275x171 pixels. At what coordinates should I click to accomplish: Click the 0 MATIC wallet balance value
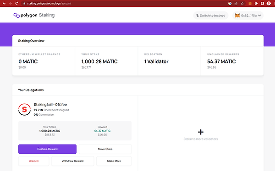[28, 61]
